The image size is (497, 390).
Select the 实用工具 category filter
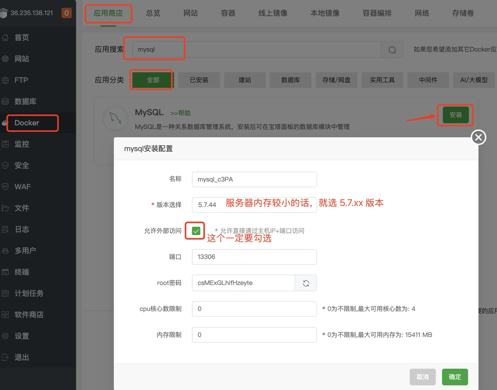(382, 80)
